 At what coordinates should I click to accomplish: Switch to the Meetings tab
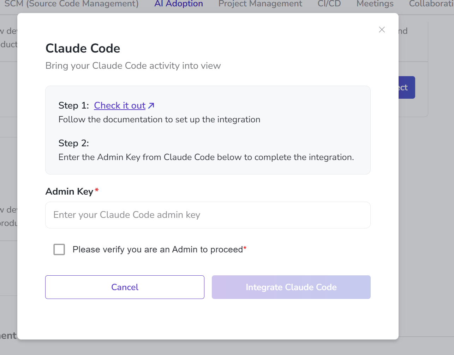point(375,4)
